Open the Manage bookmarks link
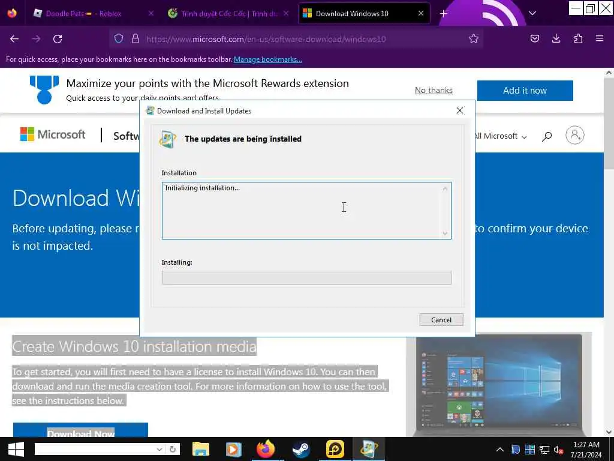This screenshot has height=461, width=614. tap(268, 59)
